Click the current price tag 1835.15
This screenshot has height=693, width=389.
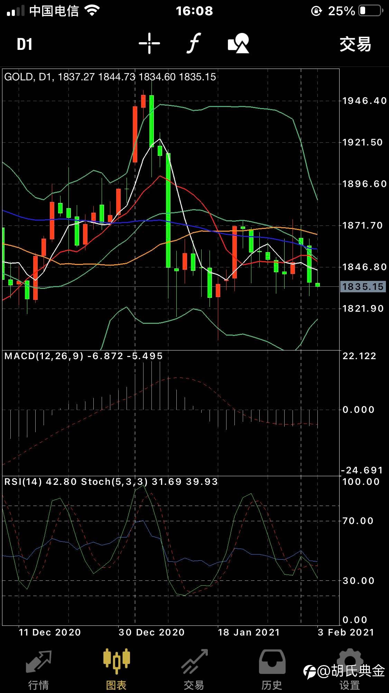[x=363, y=286]
